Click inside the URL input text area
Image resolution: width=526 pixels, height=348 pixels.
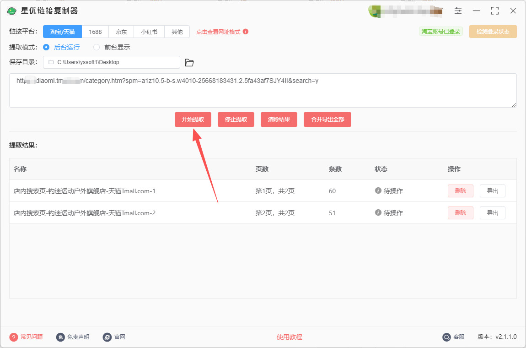pos(263,90)
